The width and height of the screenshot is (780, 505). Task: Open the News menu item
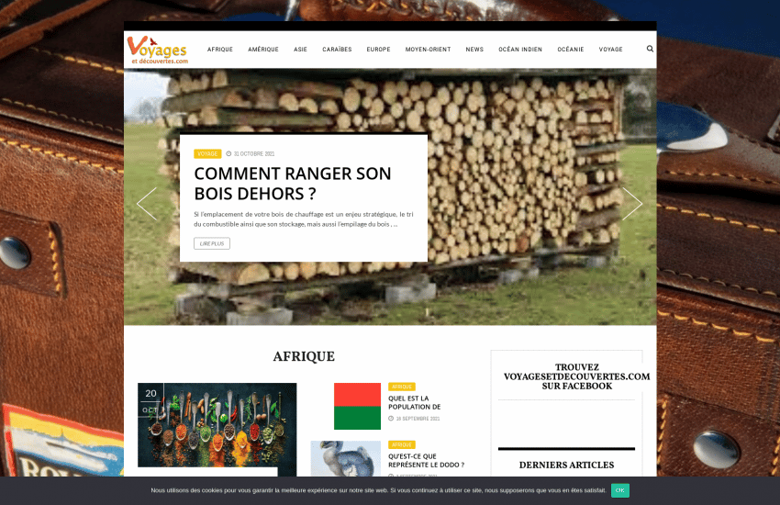pos(474,50)
